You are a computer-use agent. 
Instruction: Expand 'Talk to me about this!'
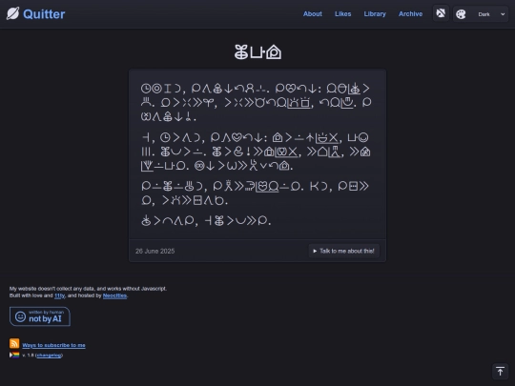tap(344, 251)
